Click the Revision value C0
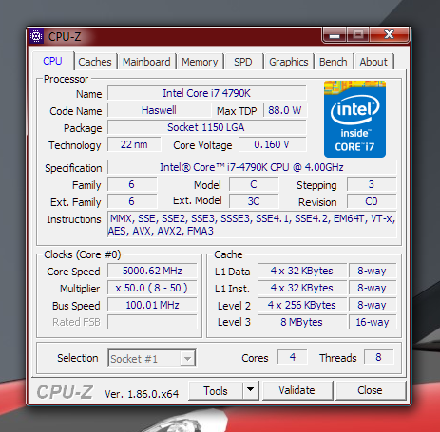The height and width of the screenshot is (432, 440). click(372, 201)
